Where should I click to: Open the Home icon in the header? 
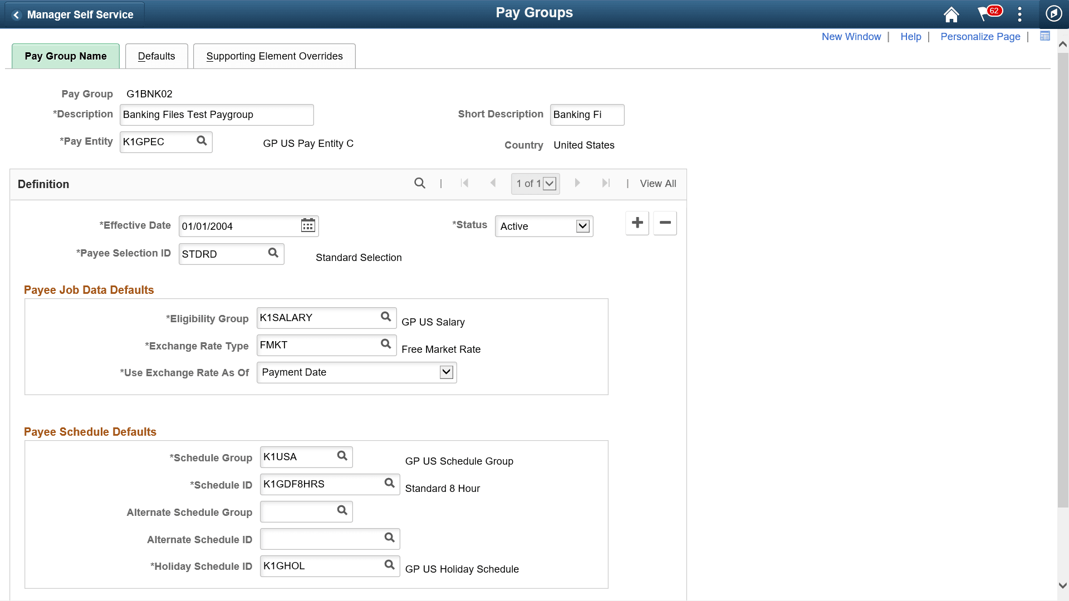950,14
